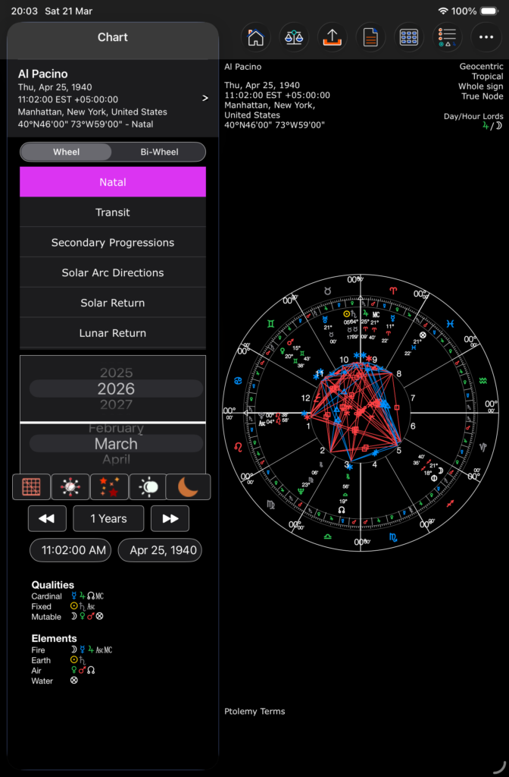
Task: Tap the fixed stars icon
Action: tap(109, 487)
